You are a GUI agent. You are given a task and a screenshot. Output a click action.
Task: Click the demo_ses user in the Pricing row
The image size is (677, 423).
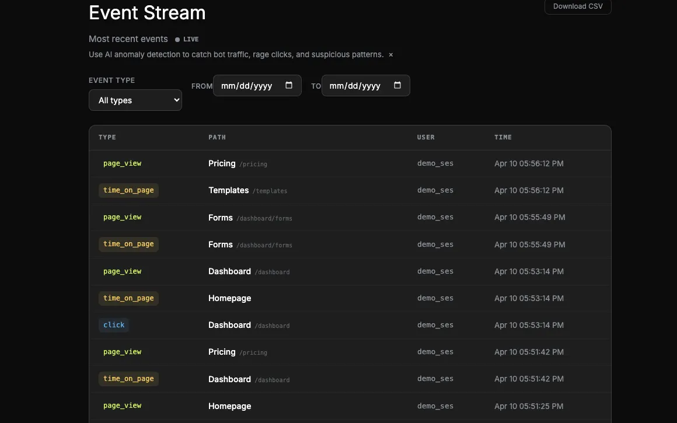click(435, 163)
